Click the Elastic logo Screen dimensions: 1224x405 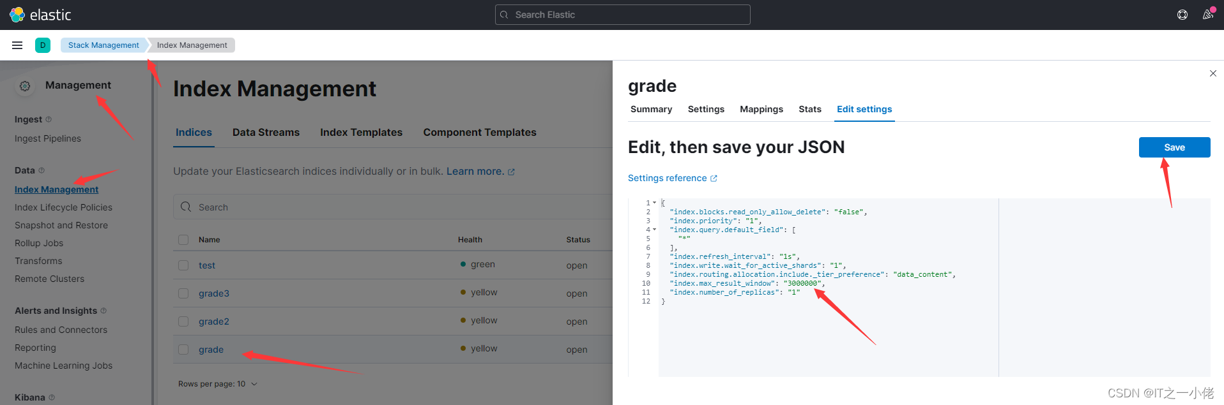[40, 15]
